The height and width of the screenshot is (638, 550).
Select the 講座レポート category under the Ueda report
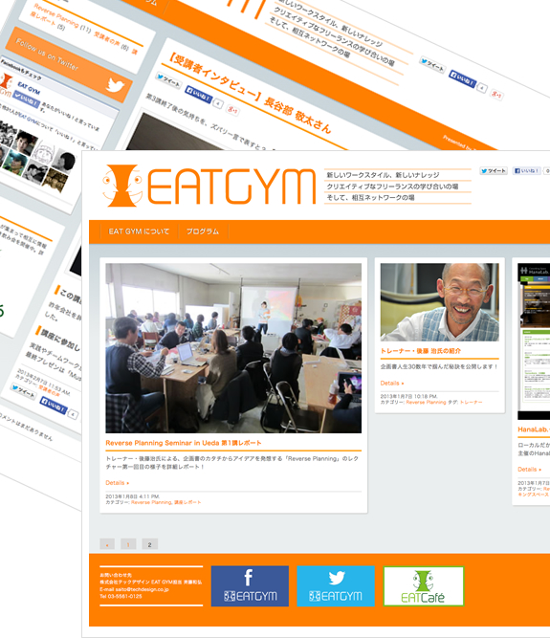point(187,502)
